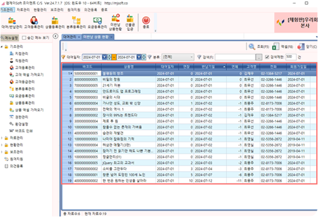Open 선불금 입금 toolbar icon

[130, 22]
